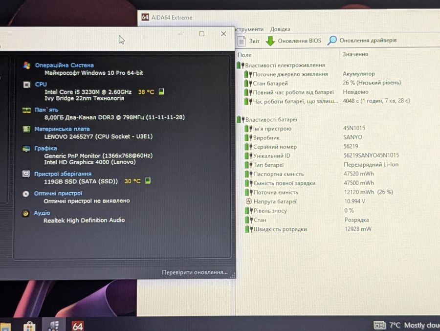Select the device name value 45N1015
This screenshot has width=440, height=331.
pos(354,128)
